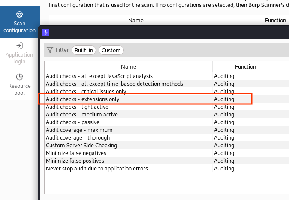
Task: Select Audit checks - light active
Action: (77, 107)
